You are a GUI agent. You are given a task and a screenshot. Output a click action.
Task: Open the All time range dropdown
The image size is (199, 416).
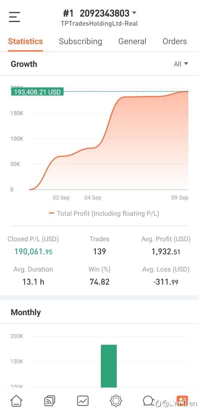pyautogui.click(x=181, y=64)
